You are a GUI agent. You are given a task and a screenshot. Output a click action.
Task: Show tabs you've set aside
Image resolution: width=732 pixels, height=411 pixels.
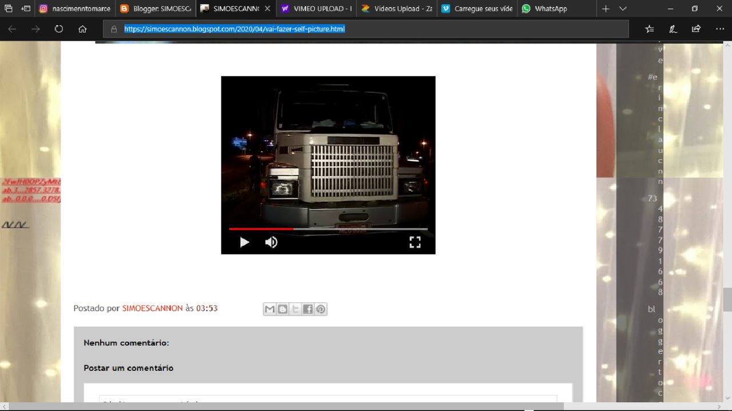[9, 9]
